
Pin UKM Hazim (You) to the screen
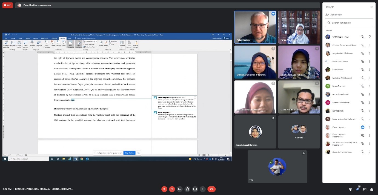click(x=370, y=37)
